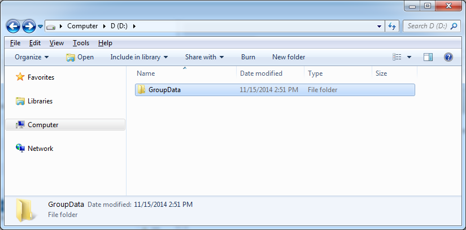Toggle the preview pane icon

428,57
